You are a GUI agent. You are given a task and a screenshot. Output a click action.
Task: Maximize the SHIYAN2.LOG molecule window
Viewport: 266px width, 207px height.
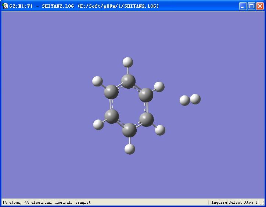pyautogui.click(x=251, y=6)
